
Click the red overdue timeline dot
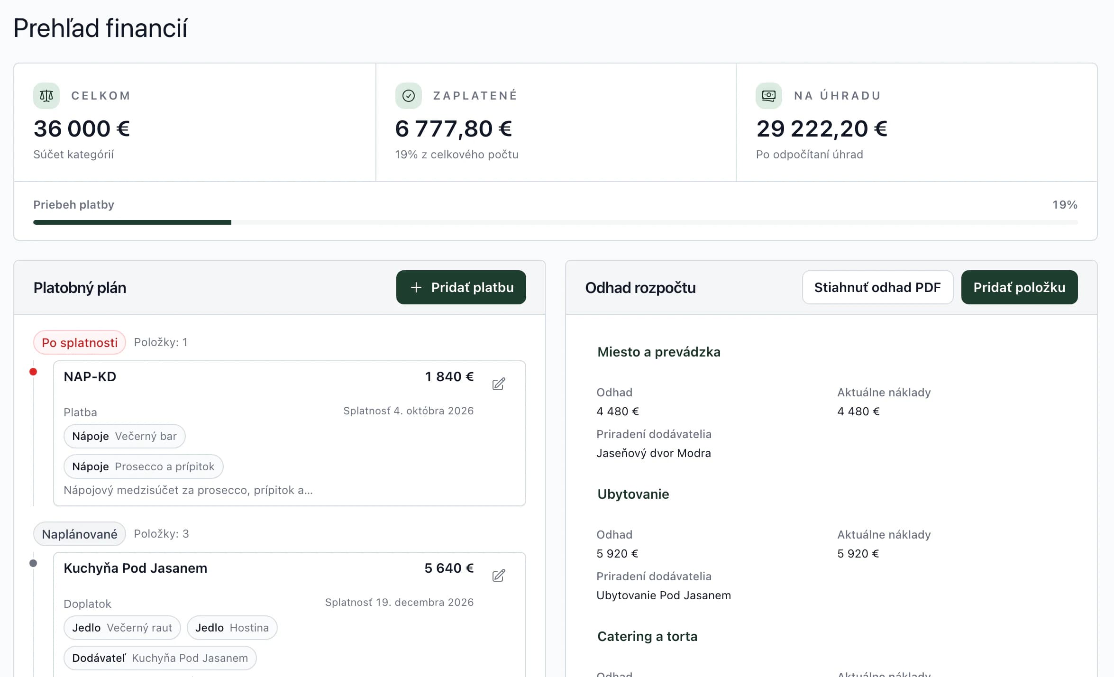coord(33,372)
